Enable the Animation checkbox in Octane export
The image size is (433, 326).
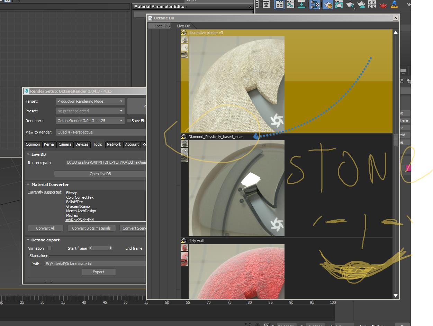pos(49,248)
